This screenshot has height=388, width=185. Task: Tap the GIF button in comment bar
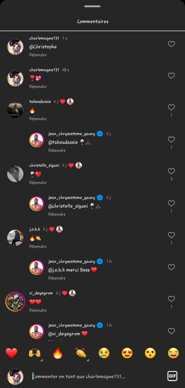click(x=172, y=376)
